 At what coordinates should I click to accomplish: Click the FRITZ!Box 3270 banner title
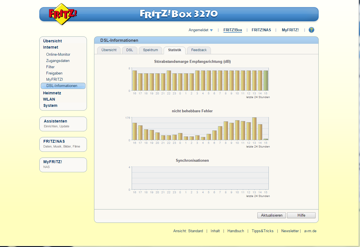tap(179, 14)
